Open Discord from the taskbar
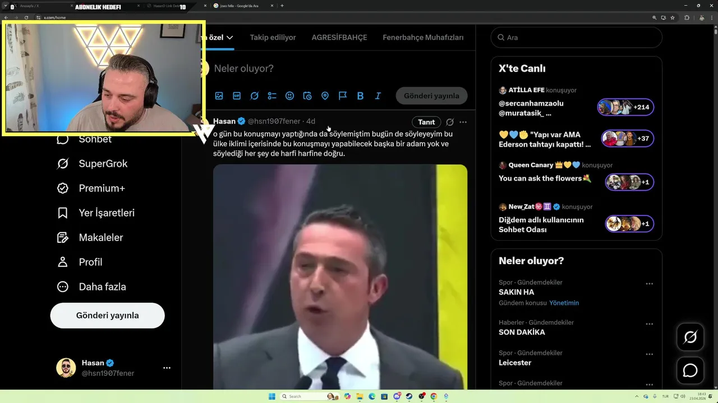718x403 pixels. (397, 396)
